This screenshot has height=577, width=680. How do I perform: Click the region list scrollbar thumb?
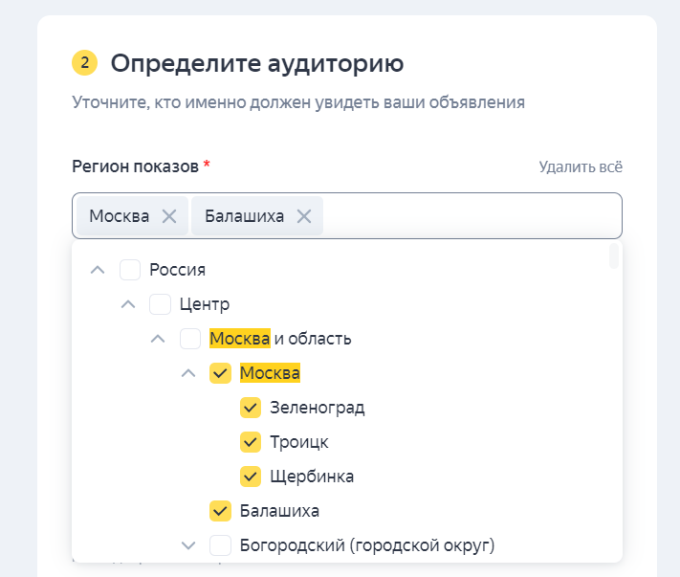tap(613, 255)
